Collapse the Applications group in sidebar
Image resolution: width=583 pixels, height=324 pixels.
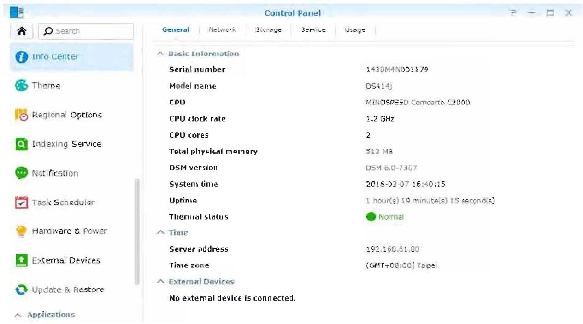pos(18,315)
